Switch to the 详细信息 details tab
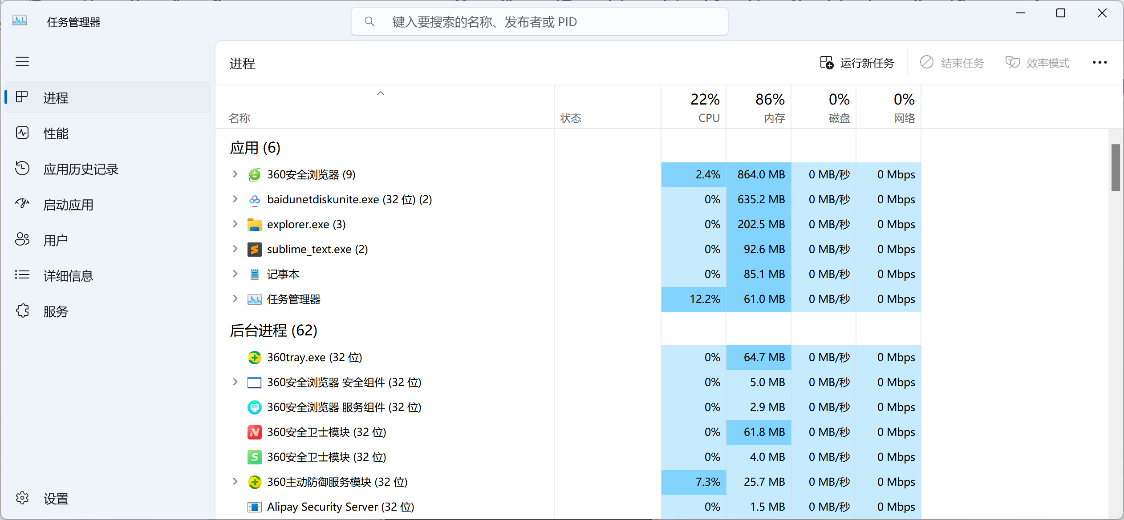This screenshot has height=520, width=1124. tap(68, 276)
